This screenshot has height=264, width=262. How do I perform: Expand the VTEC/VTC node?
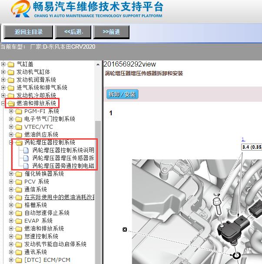point(11,127)
